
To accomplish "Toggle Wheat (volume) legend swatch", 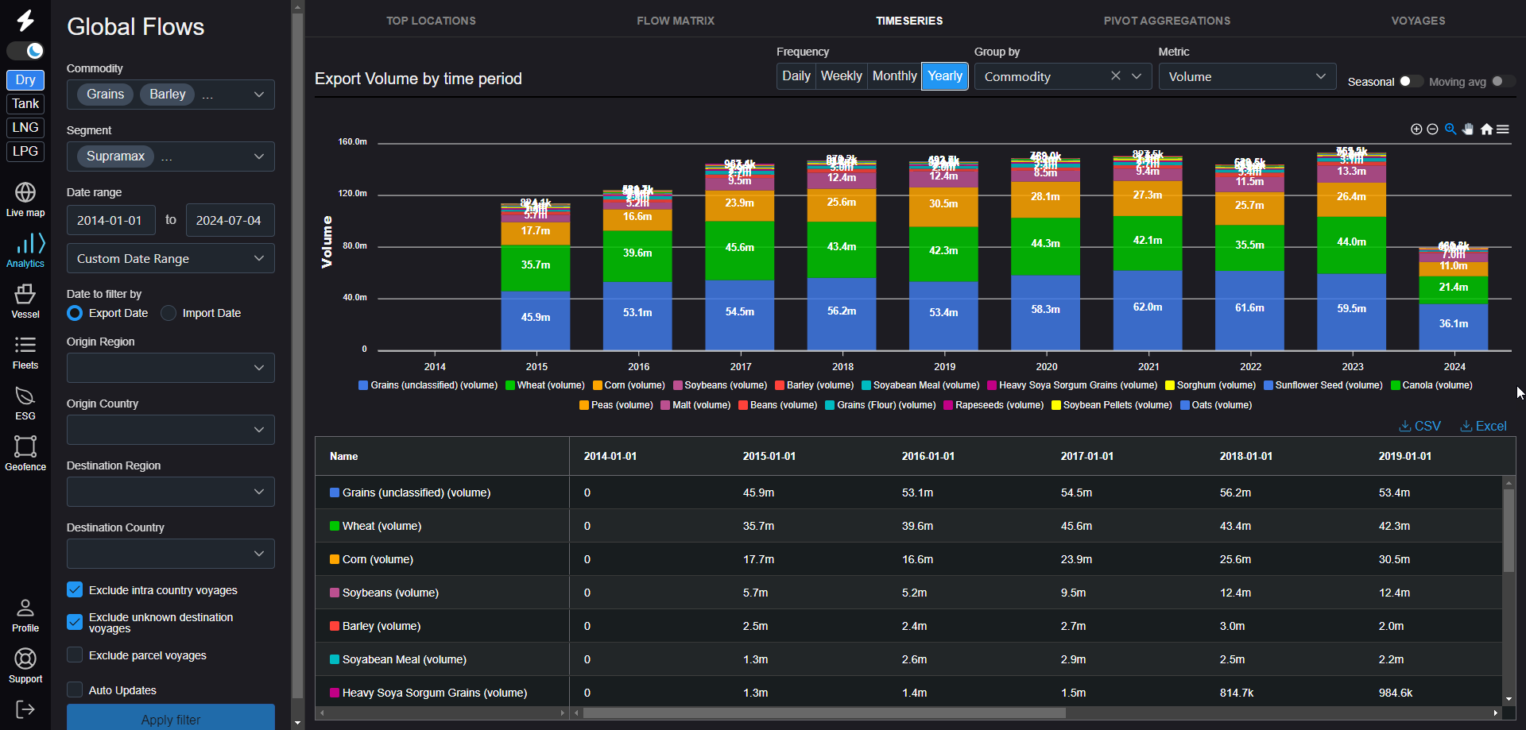I will pyautogui.click(x=510, y=385).
